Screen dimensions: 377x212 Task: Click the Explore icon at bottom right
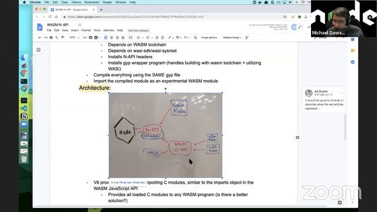[x=340, y=203]
